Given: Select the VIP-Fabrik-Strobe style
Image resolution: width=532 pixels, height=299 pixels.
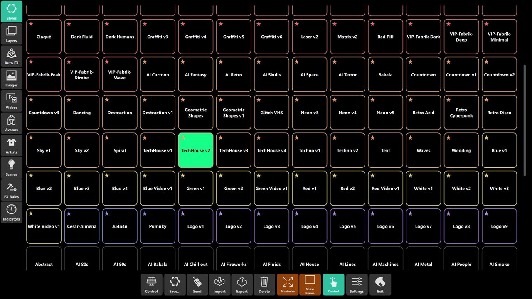Looking at the screenshot, I should click(x=82, y=75).
